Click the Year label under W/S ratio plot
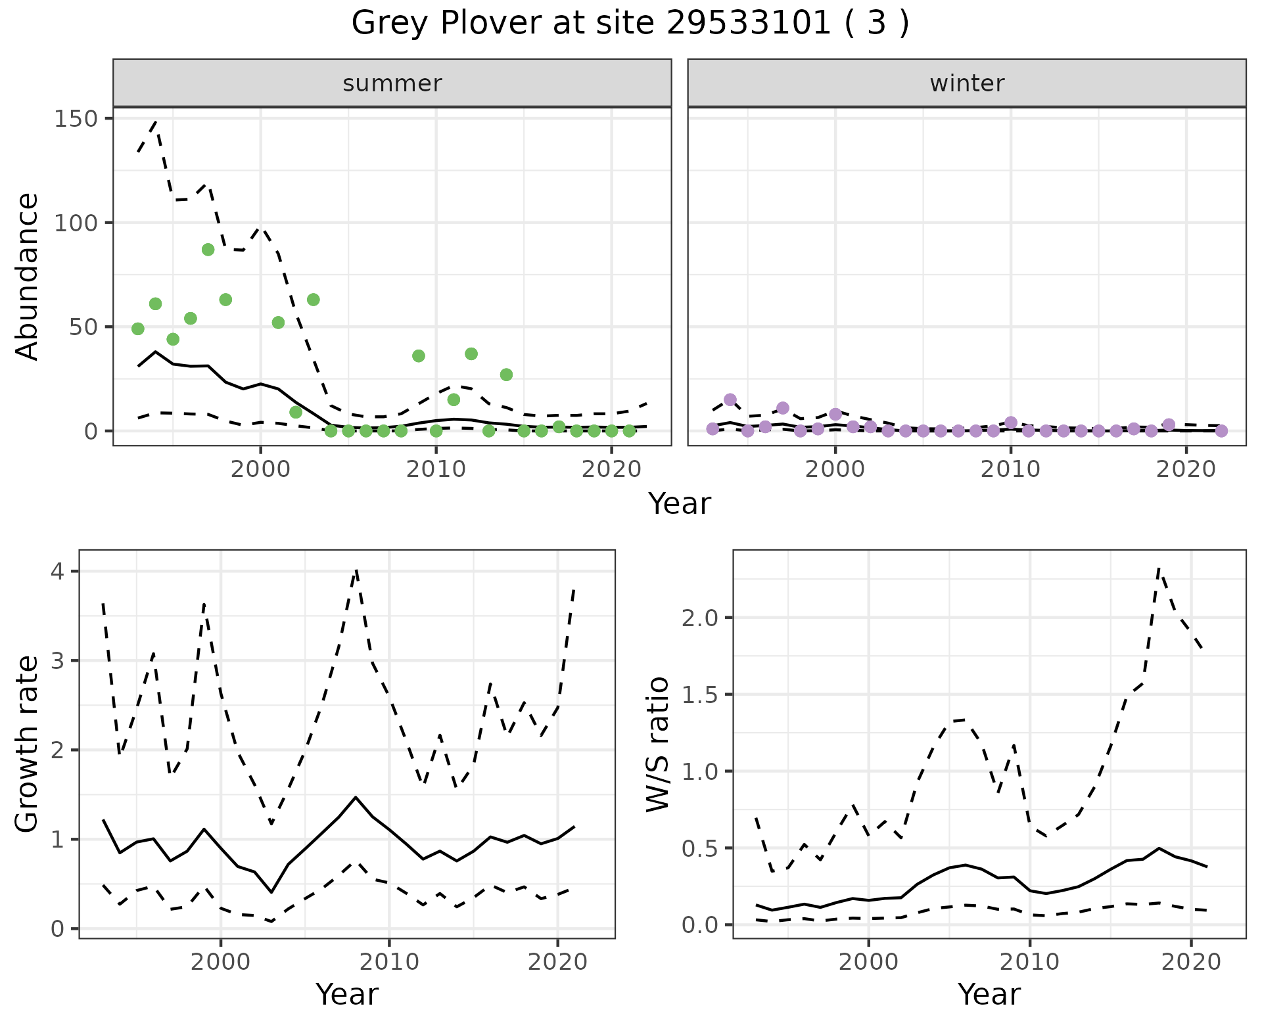The height and width of the screenshot is (1025, 1262). (989, 995)
